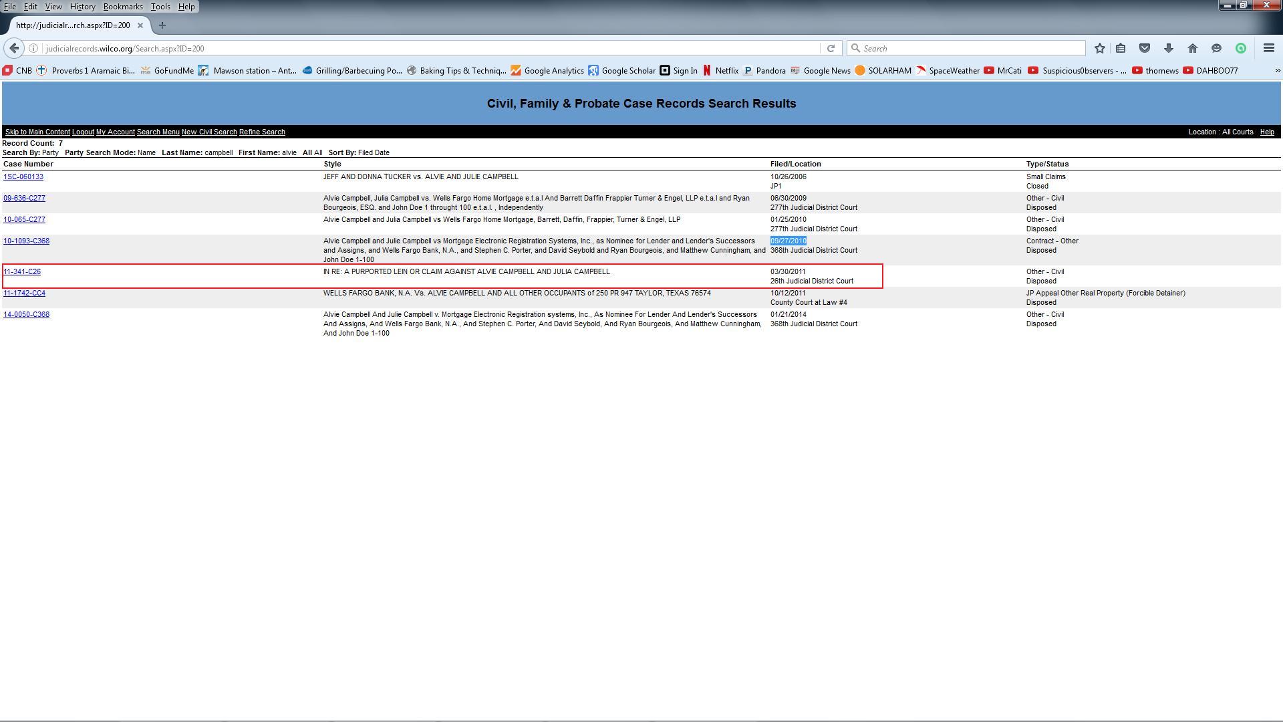Open the Downloads arrow icon
The height and width of the screenshot is (722, 1283).
(x=1169, y=48)
